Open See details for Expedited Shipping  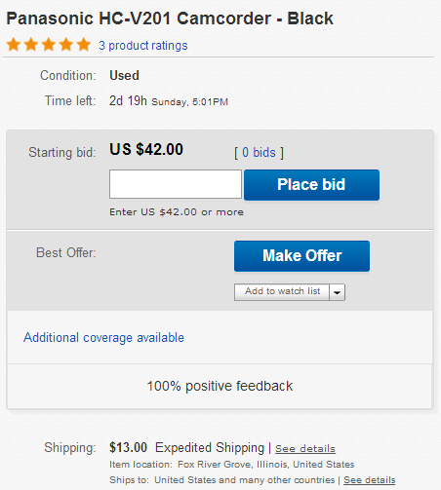(x=305, y=448)
